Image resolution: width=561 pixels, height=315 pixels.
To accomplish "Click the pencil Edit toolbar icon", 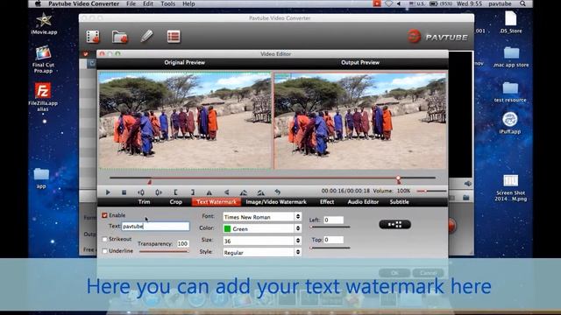I will pos(146,36).
